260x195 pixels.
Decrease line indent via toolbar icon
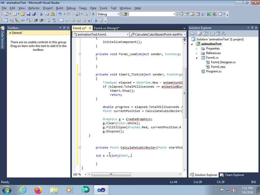click(x=36, y=20)
